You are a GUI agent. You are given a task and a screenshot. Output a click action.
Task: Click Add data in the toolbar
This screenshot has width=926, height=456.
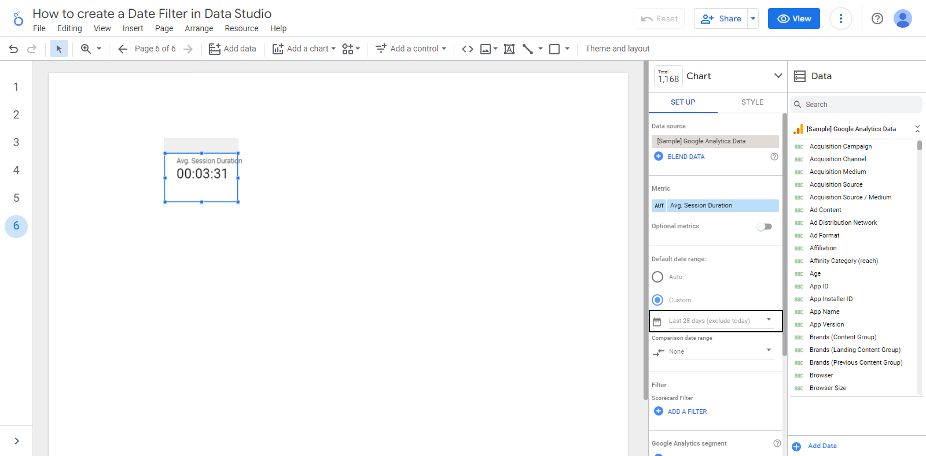tap(233, 49)
